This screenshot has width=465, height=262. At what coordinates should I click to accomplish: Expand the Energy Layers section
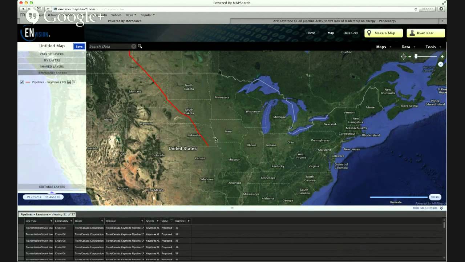coord(52,54)
